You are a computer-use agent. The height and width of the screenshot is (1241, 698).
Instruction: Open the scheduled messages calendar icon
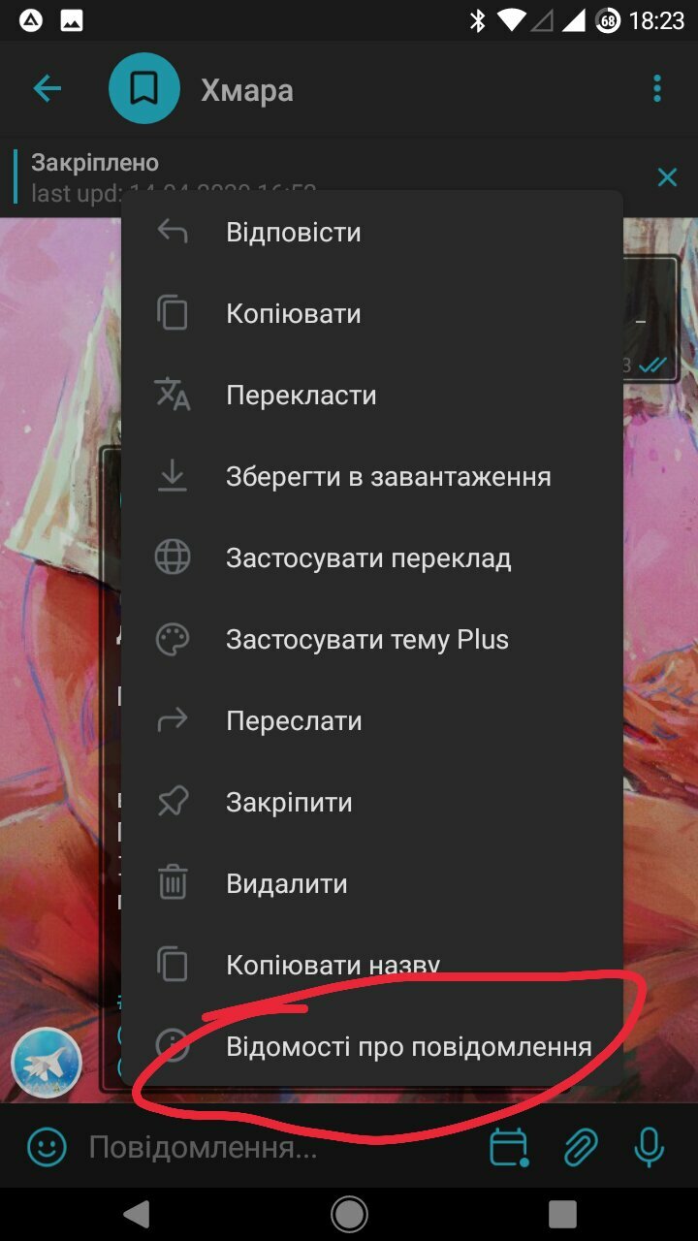509,1148
